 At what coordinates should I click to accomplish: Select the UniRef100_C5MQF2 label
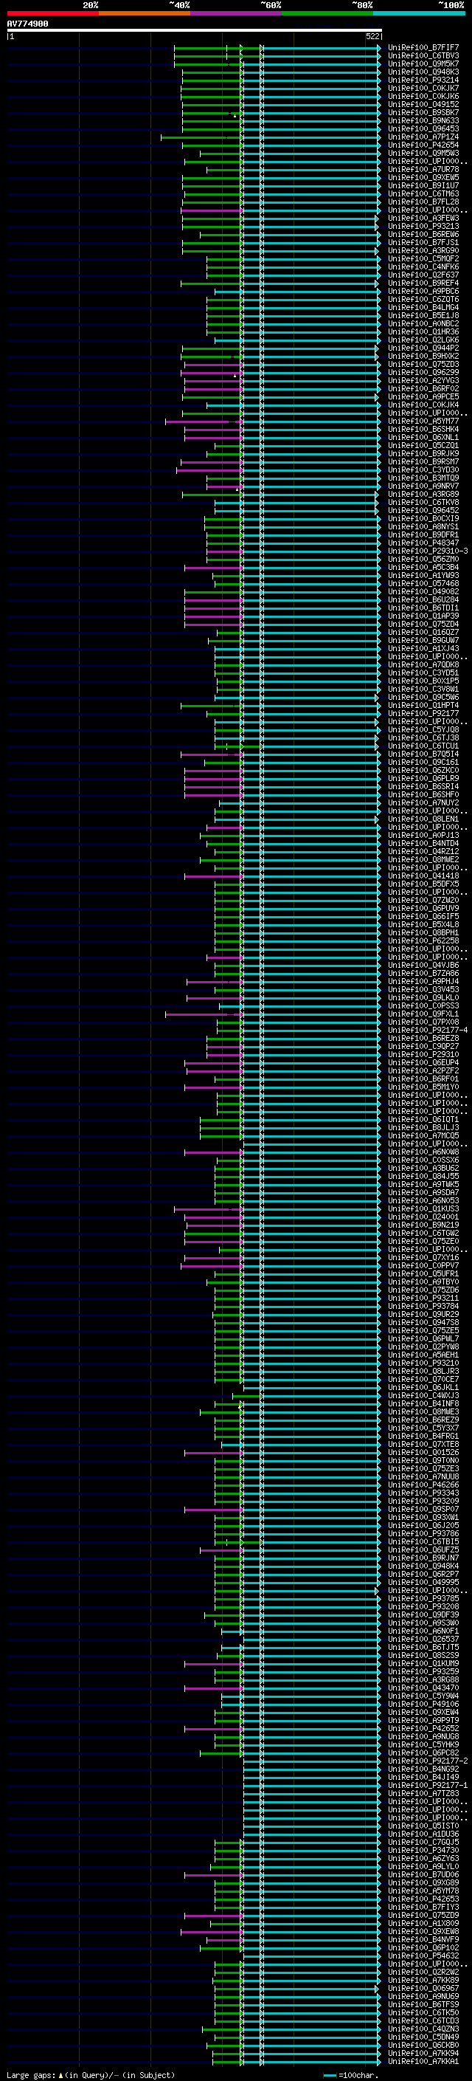click(x=423, y=258)
